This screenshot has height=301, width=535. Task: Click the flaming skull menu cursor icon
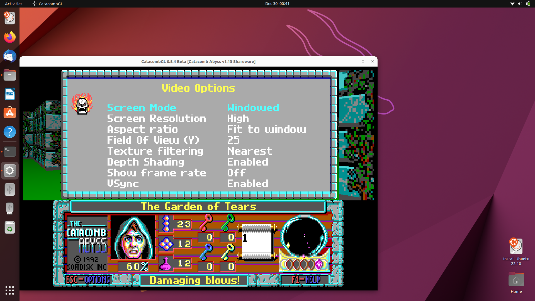(82, 104)
